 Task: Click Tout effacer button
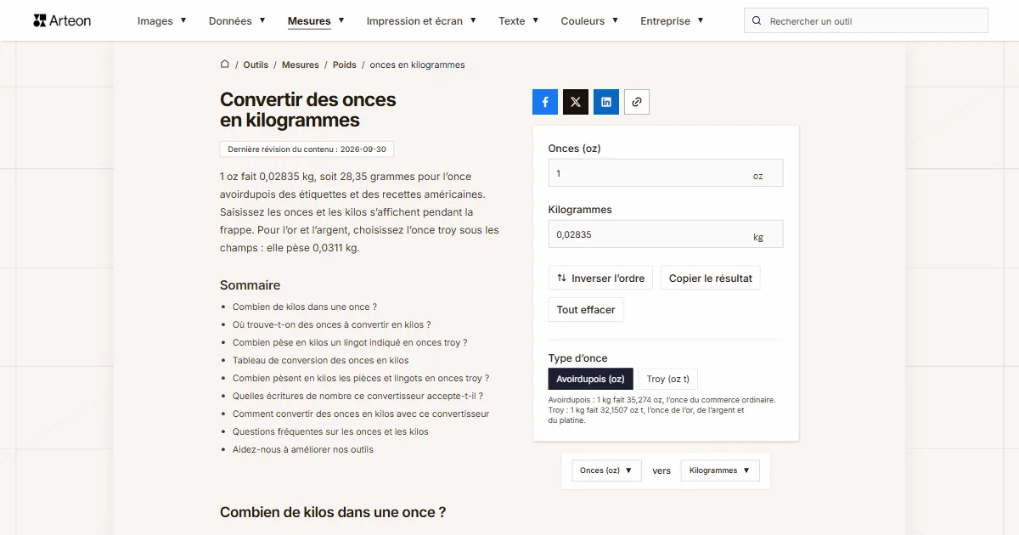coord(586,310)
